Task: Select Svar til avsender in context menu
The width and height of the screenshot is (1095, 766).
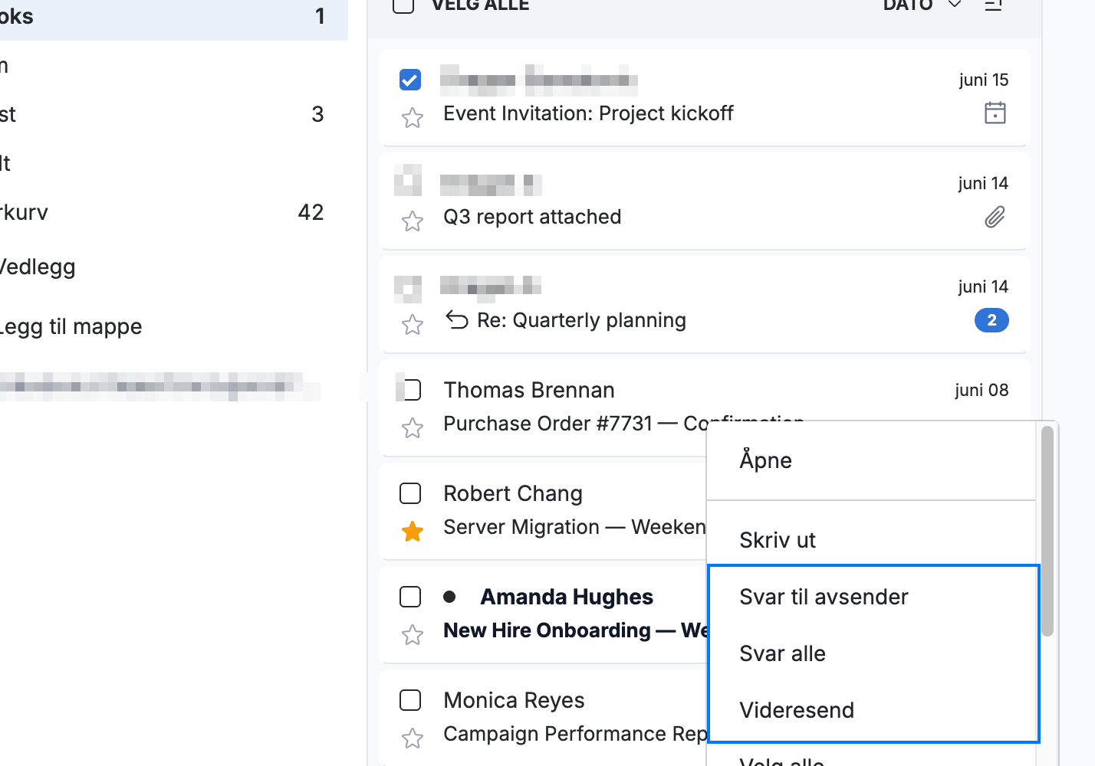Action: (871, 597)
